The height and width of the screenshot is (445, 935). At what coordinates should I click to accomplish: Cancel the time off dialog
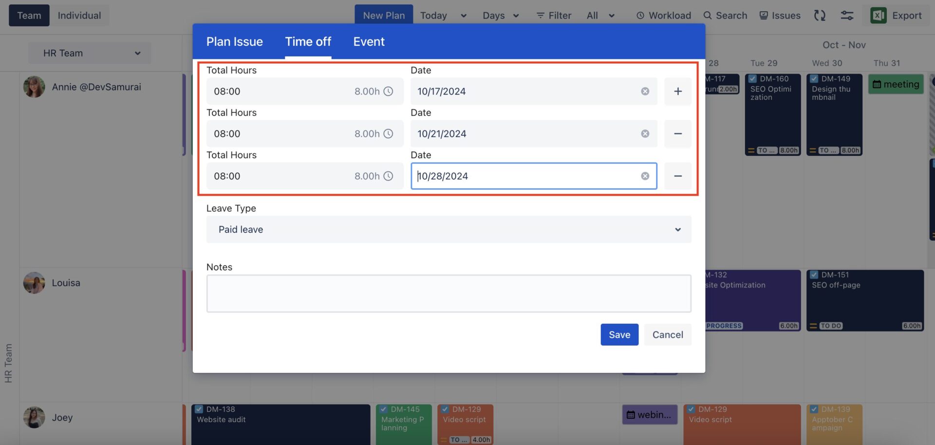click(668, 334)
